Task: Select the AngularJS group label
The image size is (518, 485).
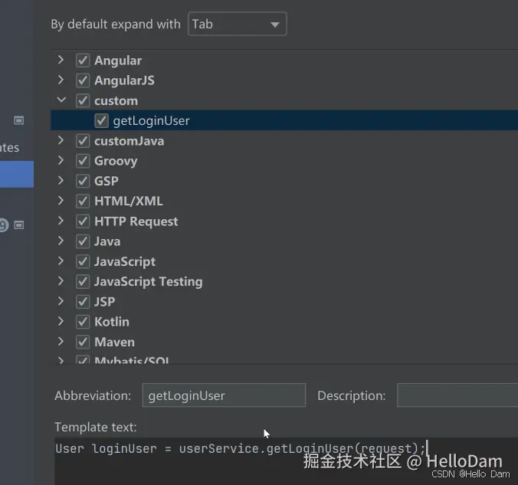Action: 124,80
